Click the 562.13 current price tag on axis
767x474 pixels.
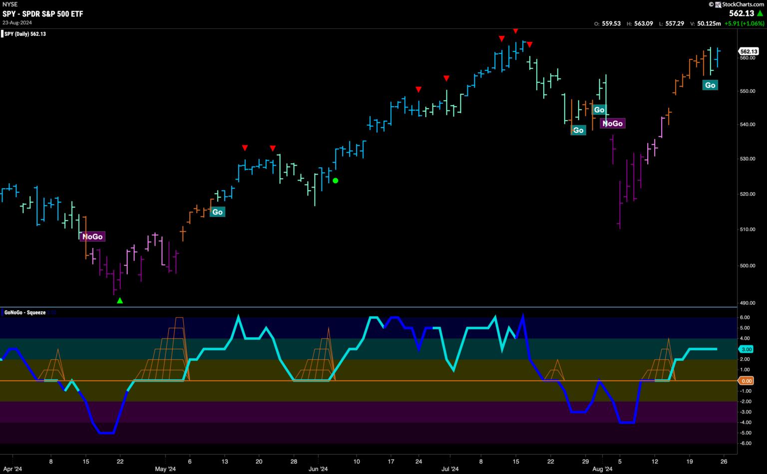(749, 51)
